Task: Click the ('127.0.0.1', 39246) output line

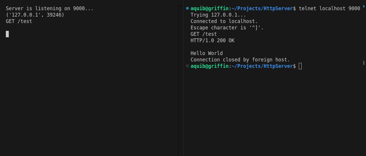Action: pos(35,15)
